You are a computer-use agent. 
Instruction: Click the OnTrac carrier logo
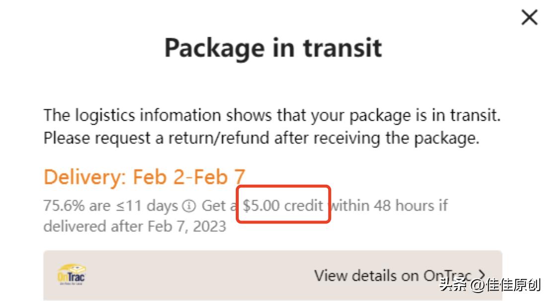[x=71, y=275]
